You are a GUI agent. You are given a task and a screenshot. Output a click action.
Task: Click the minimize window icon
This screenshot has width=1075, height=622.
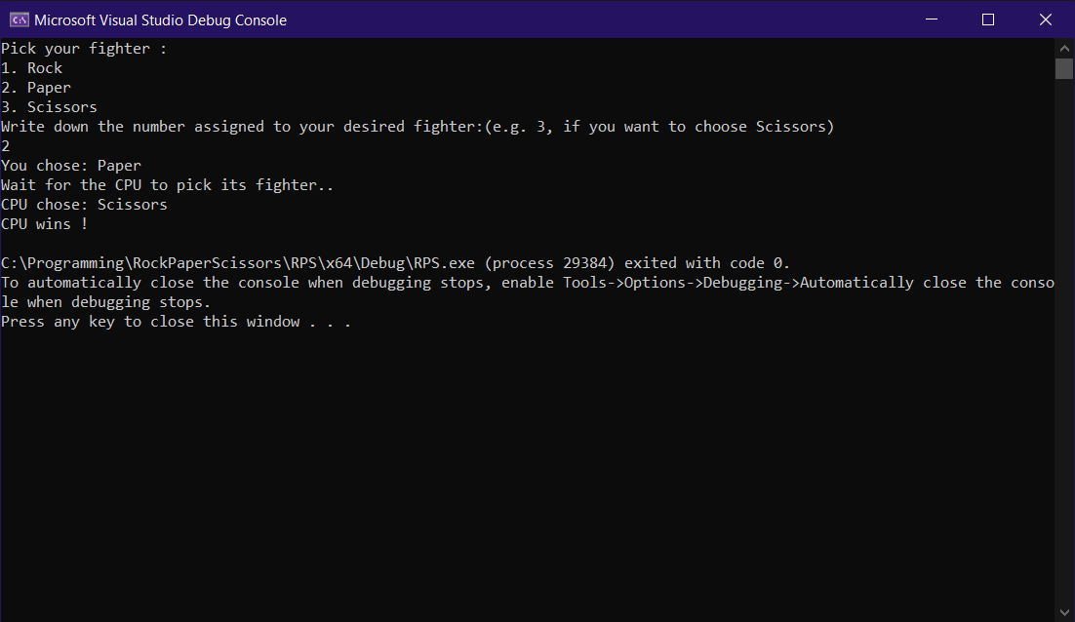click(x=931, y=19)
